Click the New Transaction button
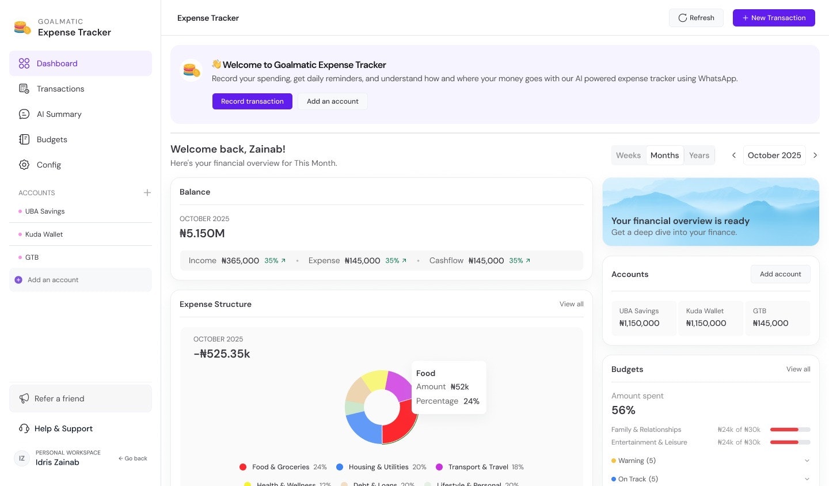This screenshot has height=486, width=829. pyautogui.click(x=774, y=18)
